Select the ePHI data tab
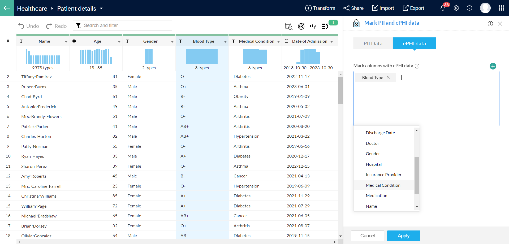 [414, 43]
